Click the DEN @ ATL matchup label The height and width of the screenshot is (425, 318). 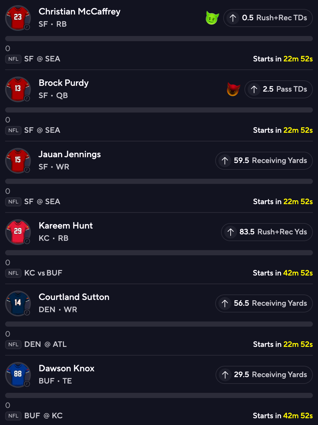point(46,345)
